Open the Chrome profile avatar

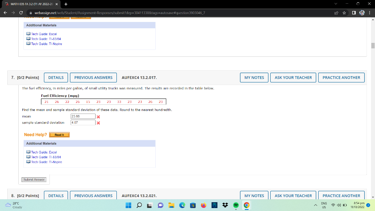pos(362,13)
